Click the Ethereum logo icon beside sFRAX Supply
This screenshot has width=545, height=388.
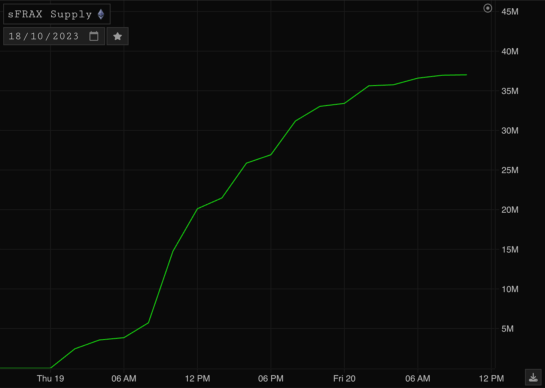101,14
